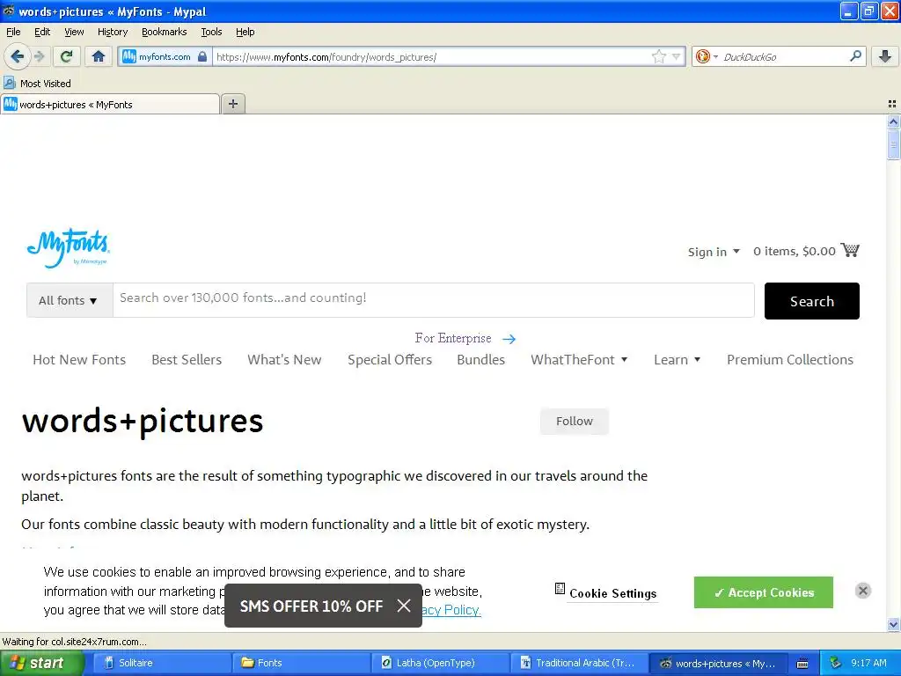Open a new tab with plus button
901x676 pixels.
pyautogui.click(x=232, y=104)
